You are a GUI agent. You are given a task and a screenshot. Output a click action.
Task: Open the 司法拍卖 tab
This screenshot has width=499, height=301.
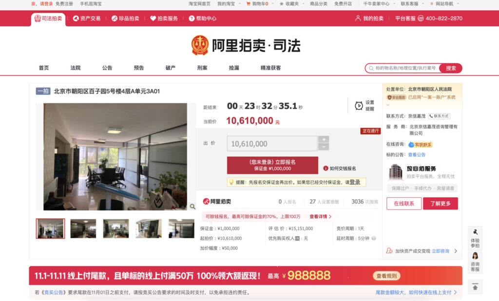[x=48, y=19]
